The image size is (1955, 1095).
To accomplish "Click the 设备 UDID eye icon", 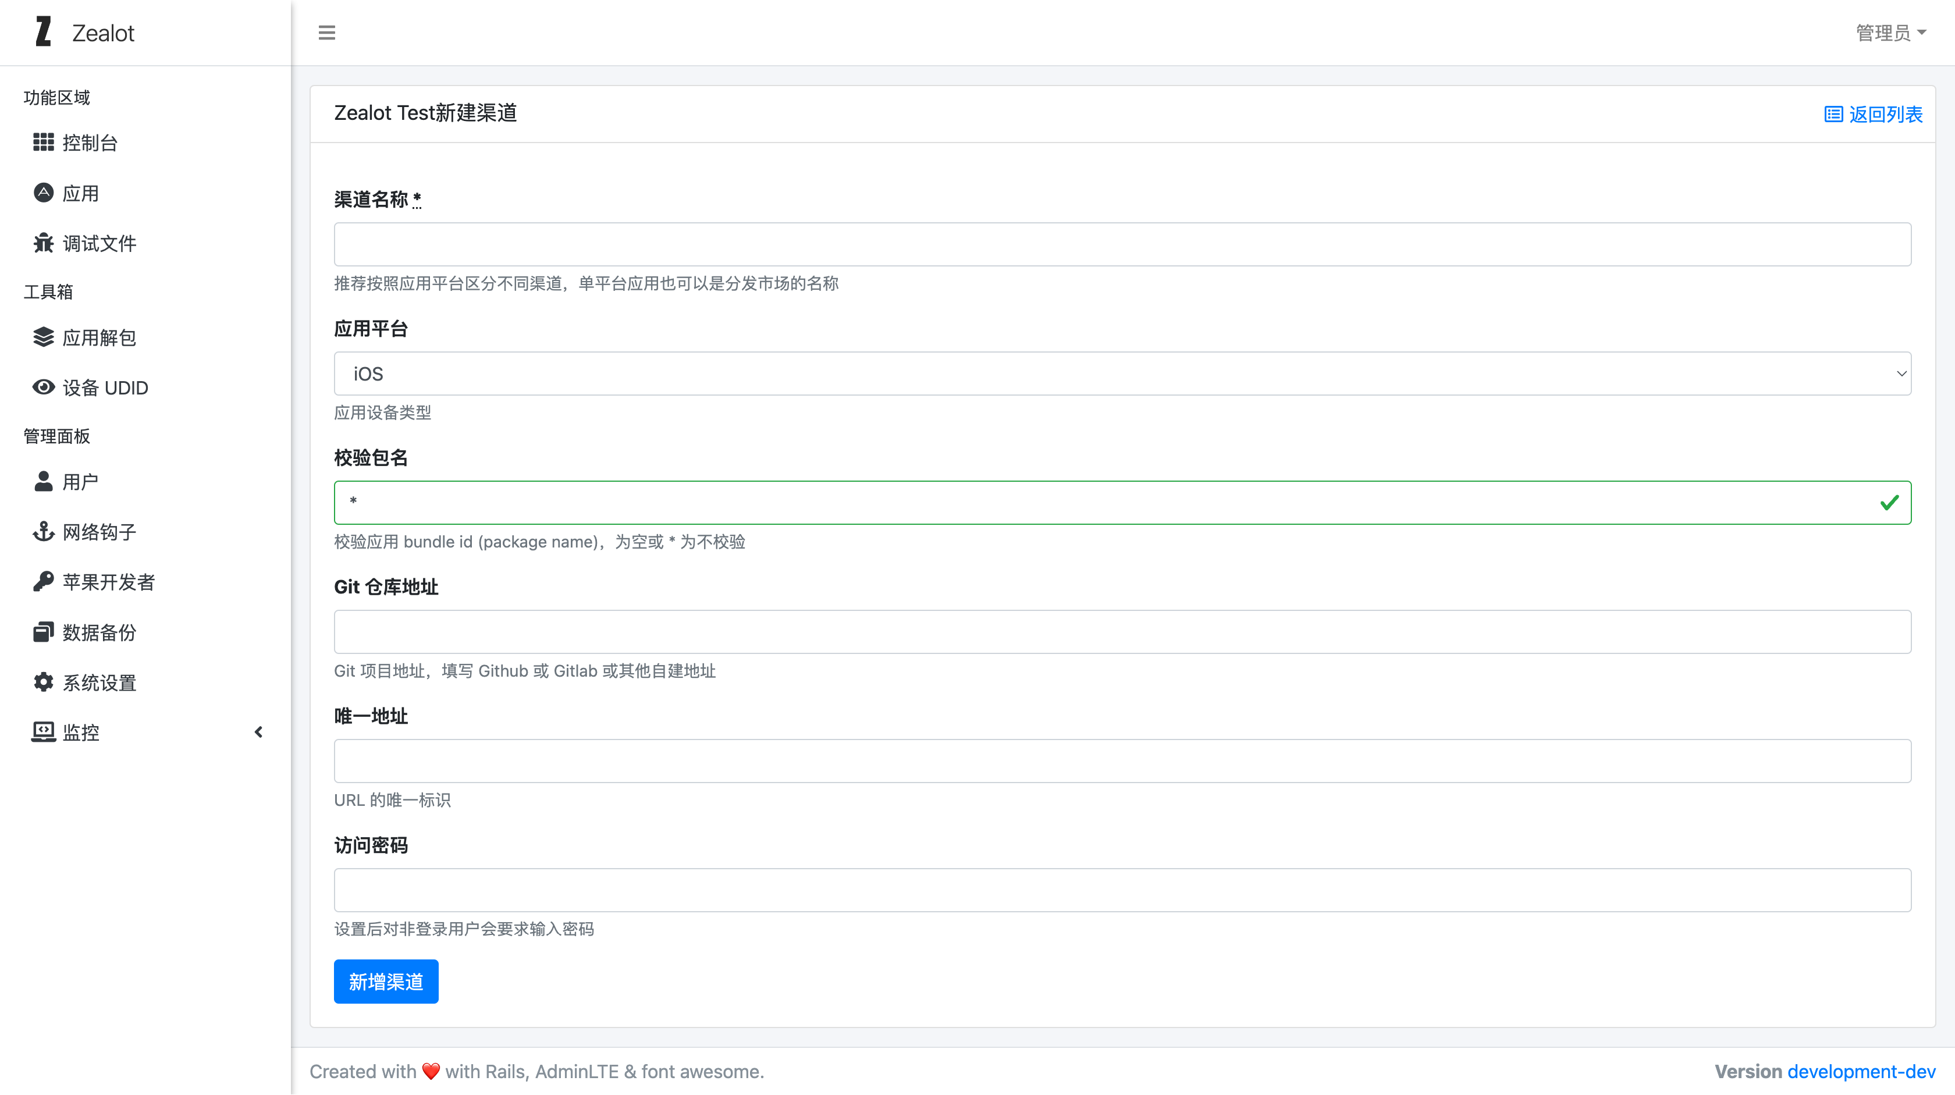I will click(x=43, y=387).
